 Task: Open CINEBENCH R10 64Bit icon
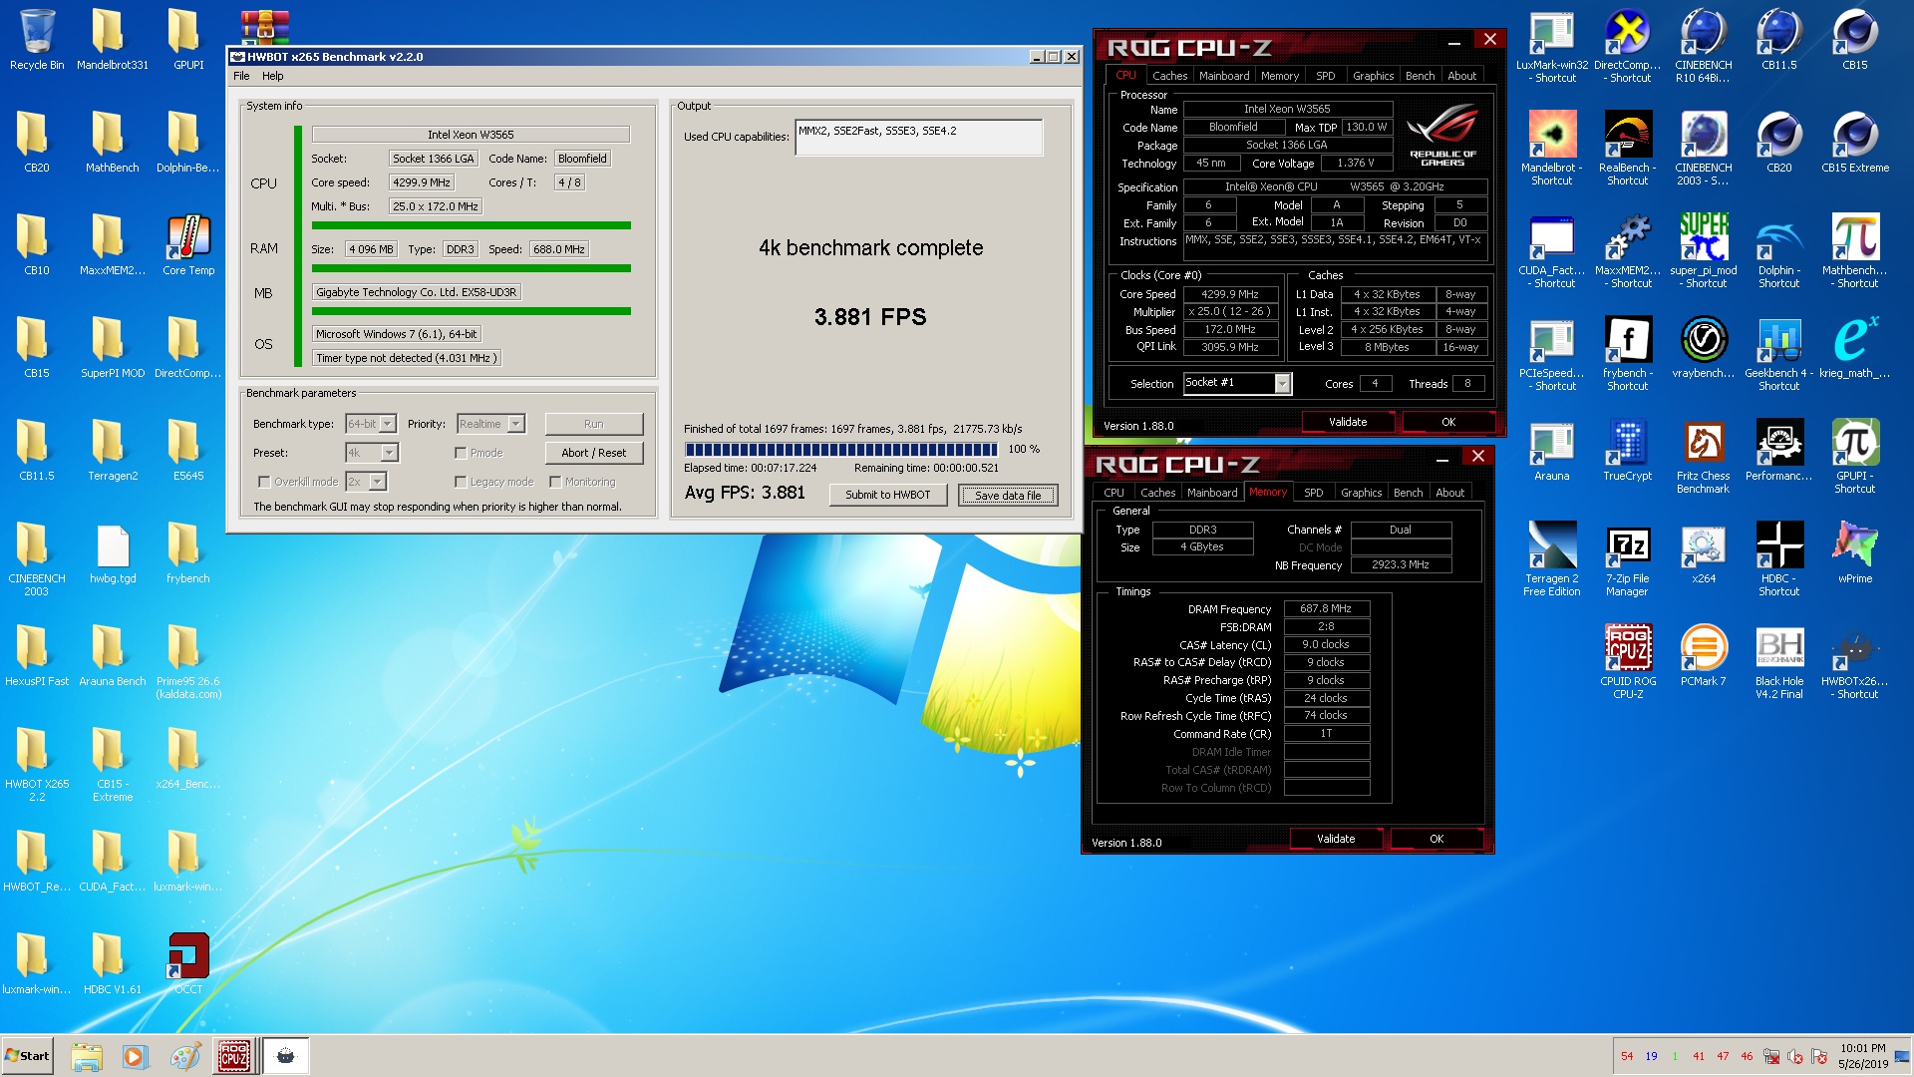coord(1704,46)
